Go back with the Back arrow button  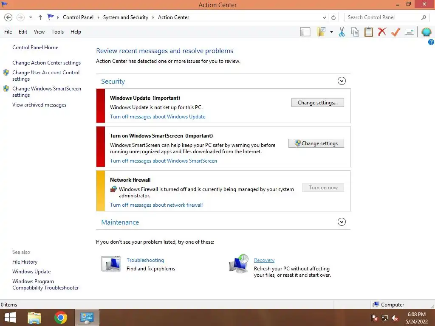tap(8, 17)
